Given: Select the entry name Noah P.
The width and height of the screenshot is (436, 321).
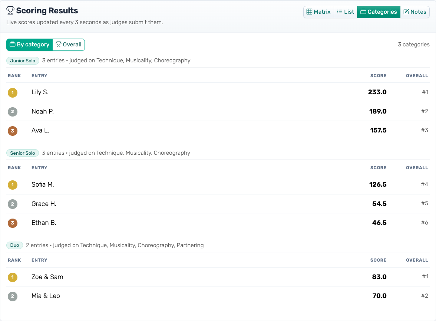Looking at the screenshot, I should [43, 111].
